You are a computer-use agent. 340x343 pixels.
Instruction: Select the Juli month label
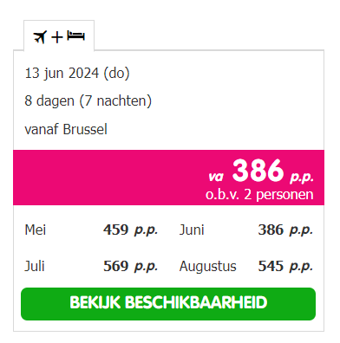point(35,266)
